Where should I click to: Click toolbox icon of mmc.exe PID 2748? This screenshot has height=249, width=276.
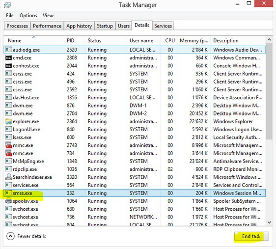point(8,145)
